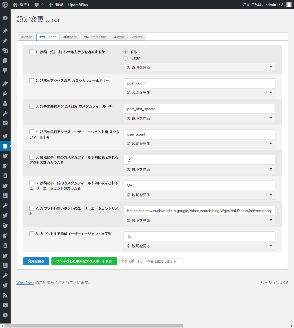Open the Appearance paintbrush icon
The width and height of the screenshot is (294, 328).
5,83
